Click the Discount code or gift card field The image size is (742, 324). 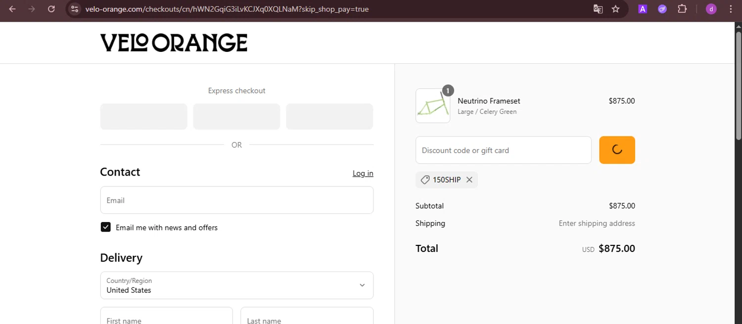503,150
